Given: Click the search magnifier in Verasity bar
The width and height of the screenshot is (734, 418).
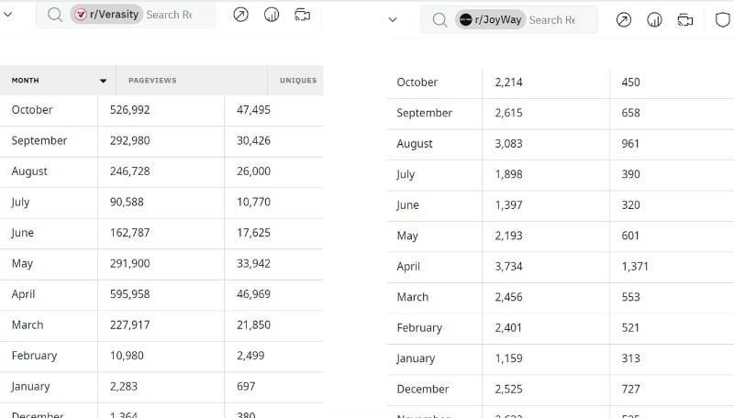Looking at the screenshot, I should [55, 15].
